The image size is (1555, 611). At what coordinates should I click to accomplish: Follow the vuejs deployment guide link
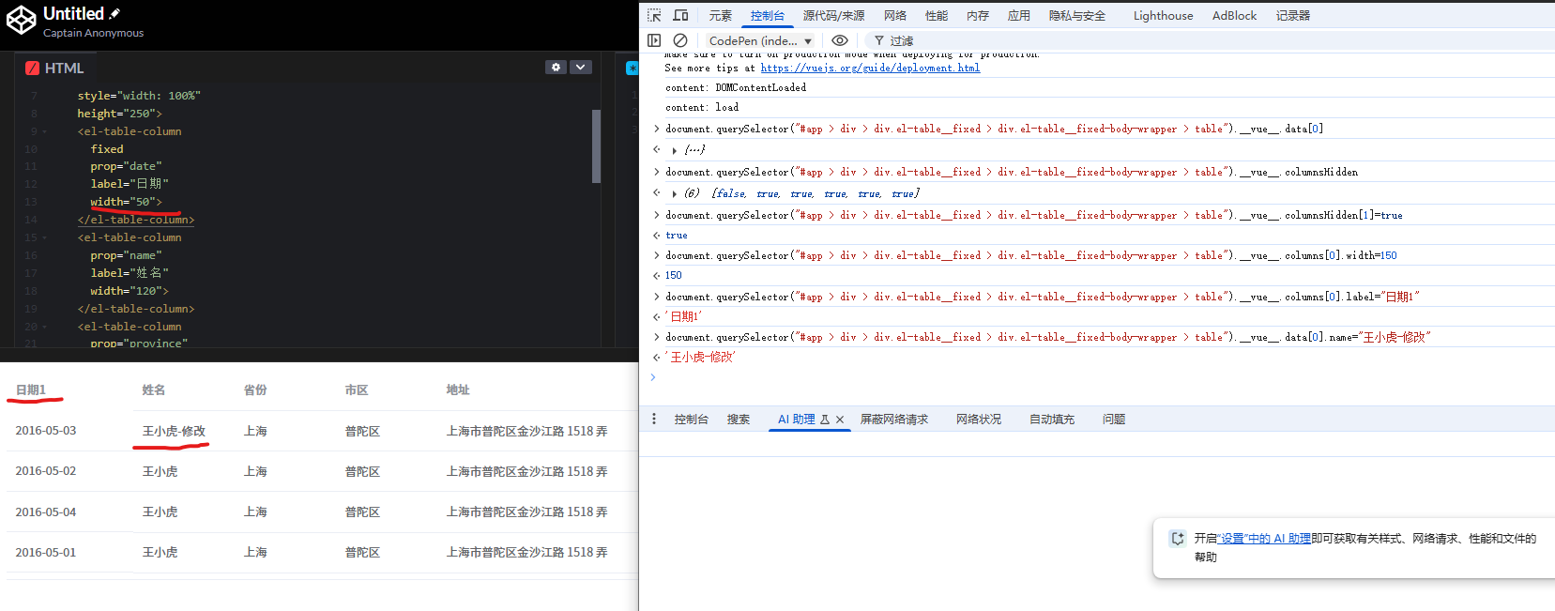[870, 68]
